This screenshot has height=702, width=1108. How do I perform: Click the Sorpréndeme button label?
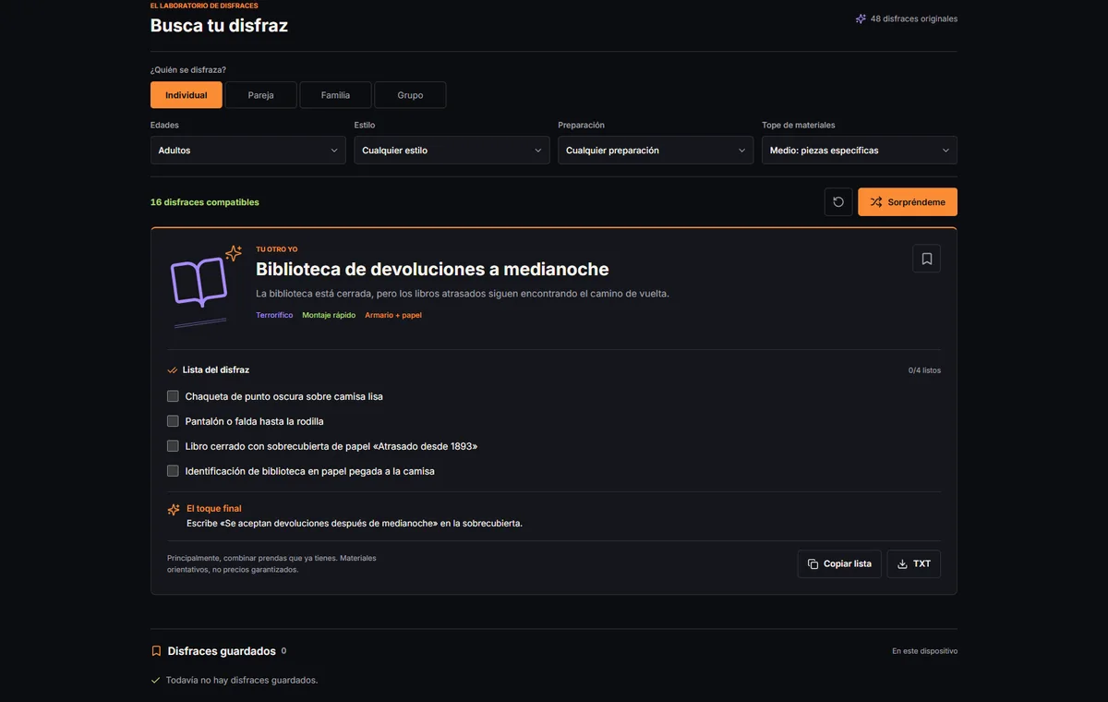coord(917,202)
